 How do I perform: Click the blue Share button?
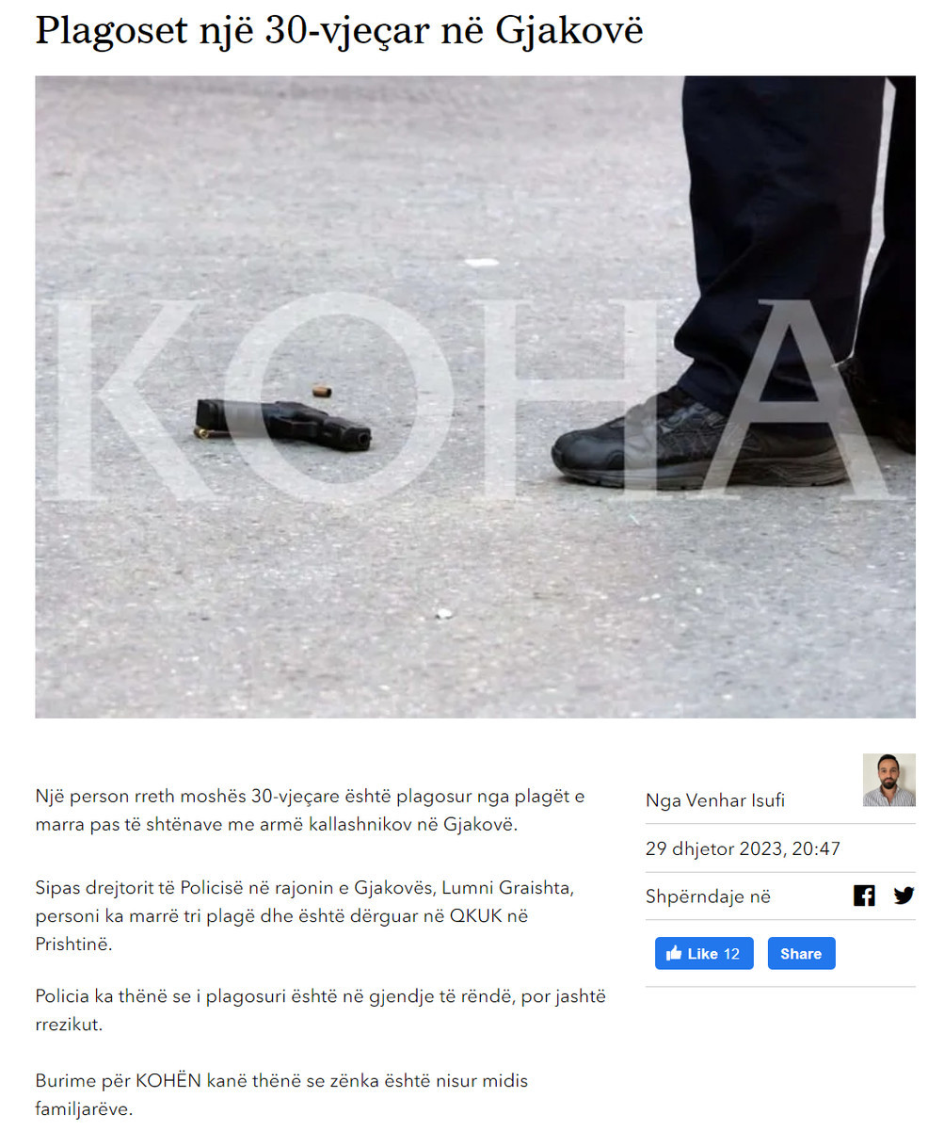tap(801, 953)
